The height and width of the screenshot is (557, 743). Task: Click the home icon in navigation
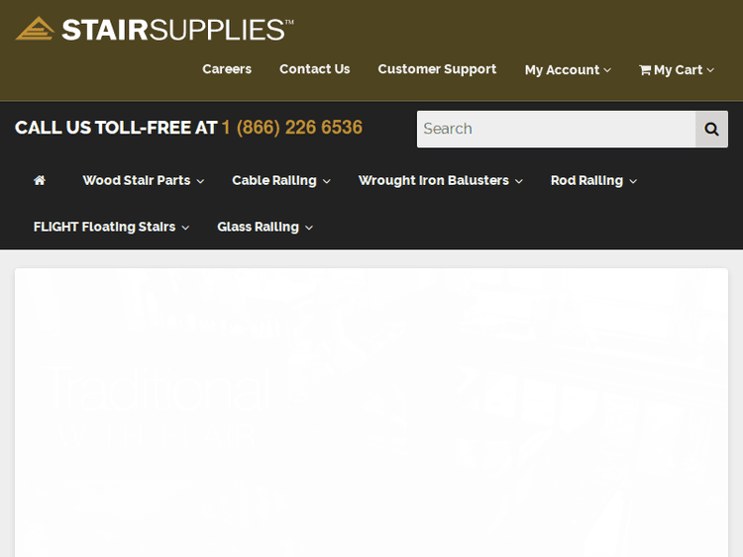coord(40,180)
